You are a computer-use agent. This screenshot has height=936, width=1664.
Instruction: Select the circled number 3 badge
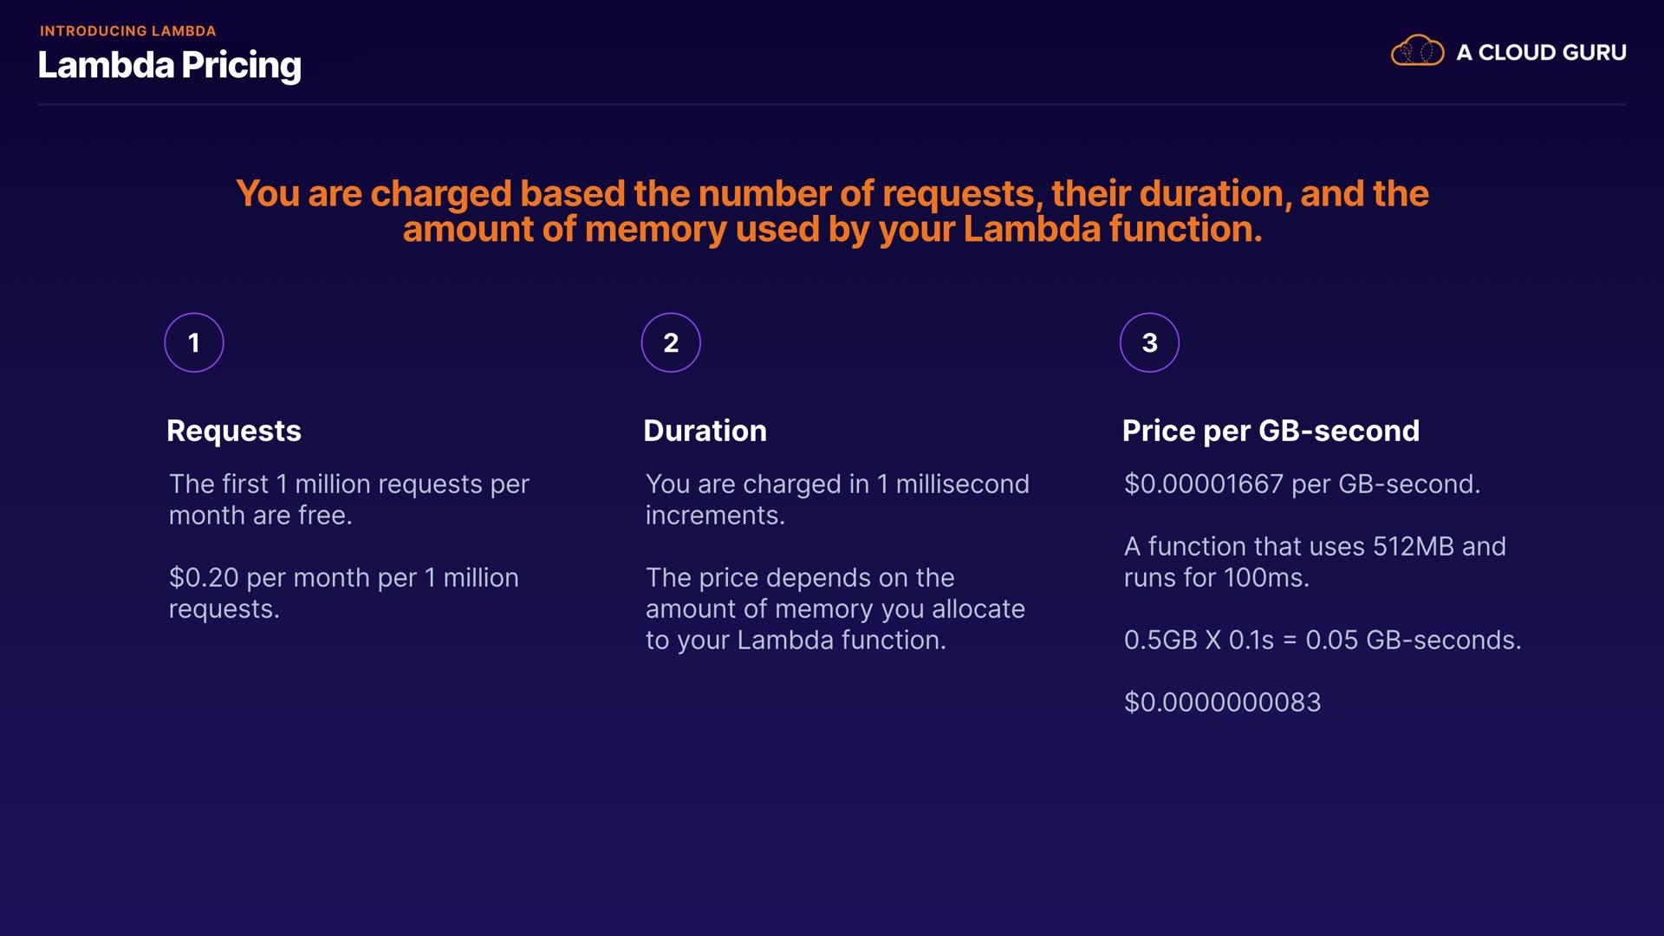1149,342
